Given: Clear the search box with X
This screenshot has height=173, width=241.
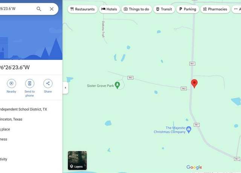Looking at the screenshot, I should tap(52, 9).
